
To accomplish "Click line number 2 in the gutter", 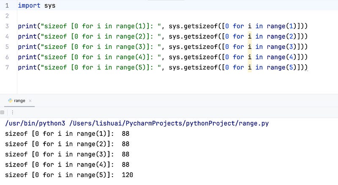I will (7, 16).
